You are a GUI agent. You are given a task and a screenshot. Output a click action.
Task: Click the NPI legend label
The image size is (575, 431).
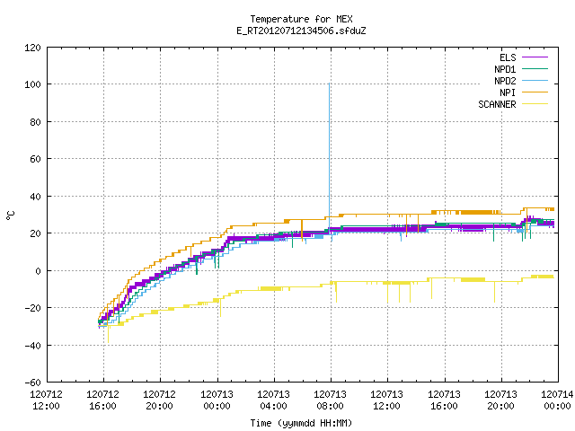click(508, 92)
